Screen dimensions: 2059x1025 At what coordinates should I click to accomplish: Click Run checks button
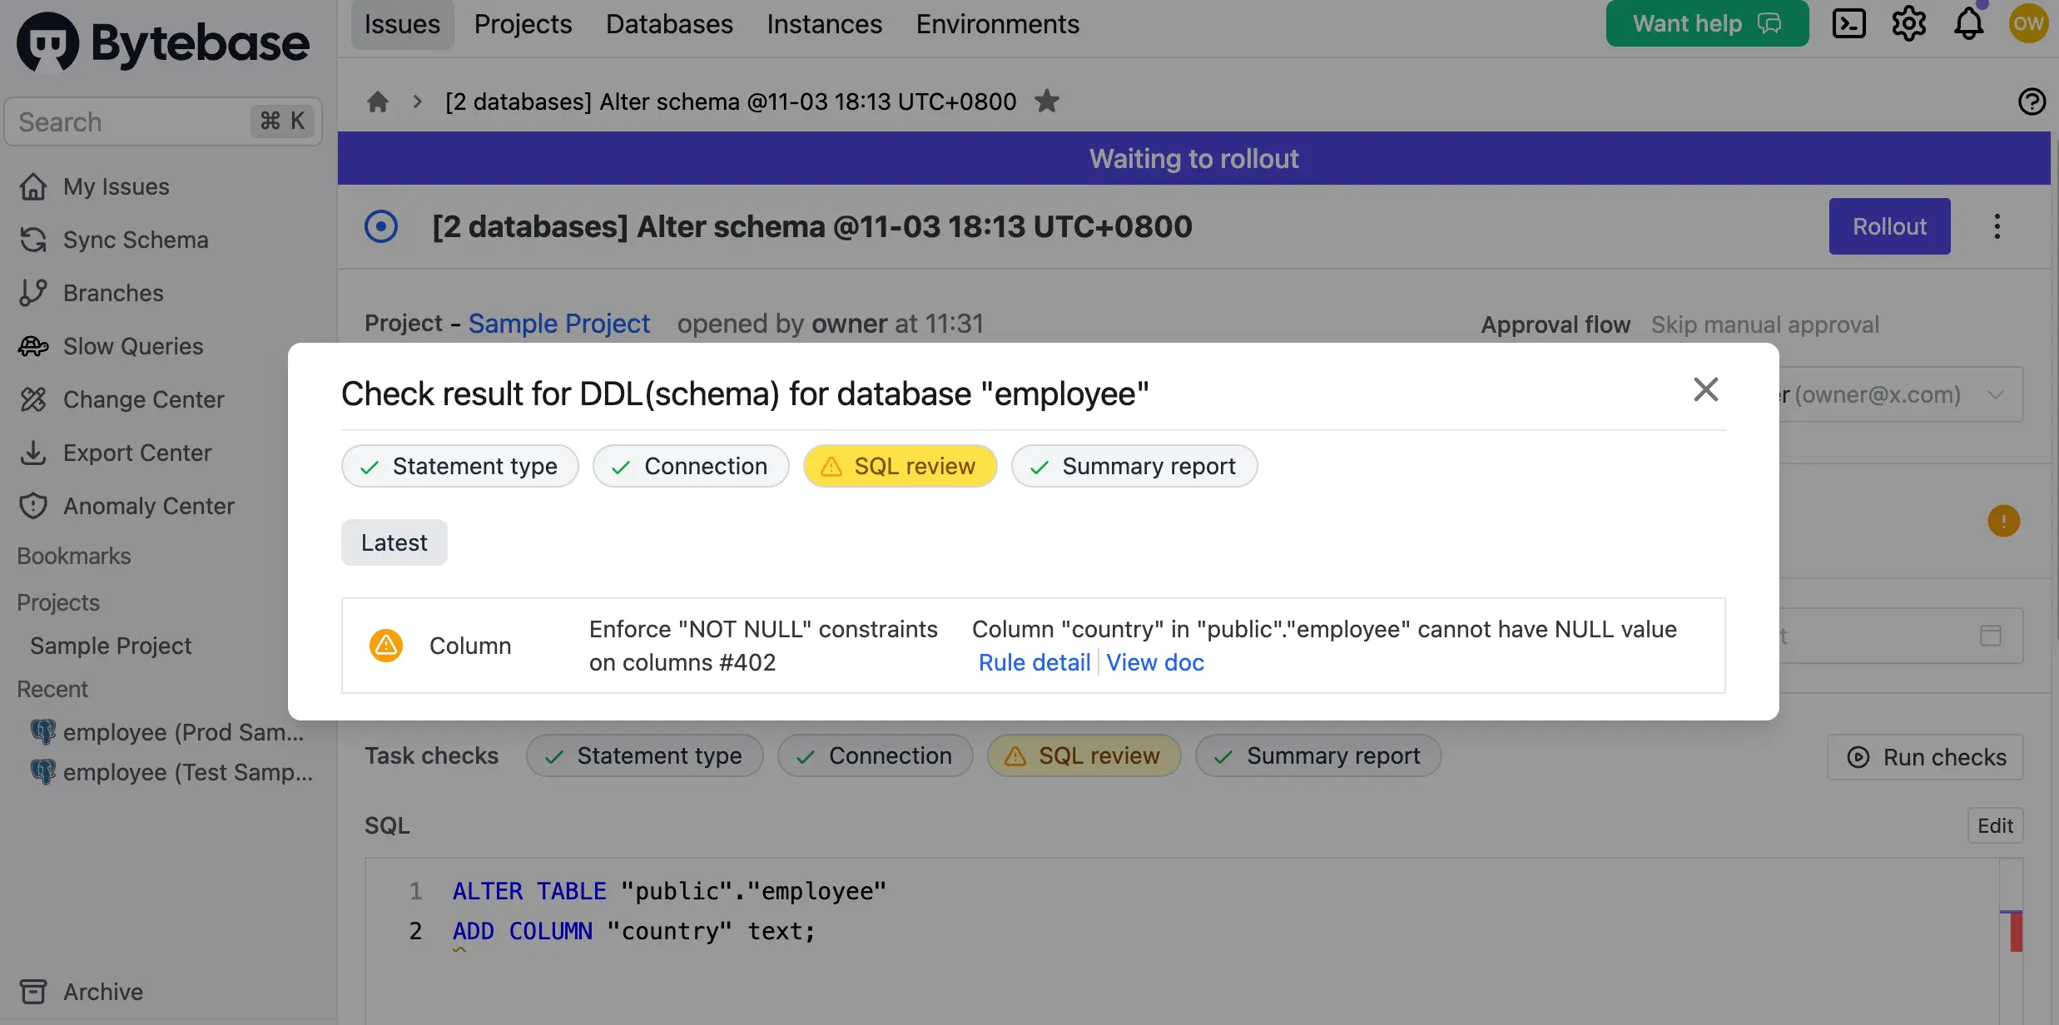pos(1925,756)
